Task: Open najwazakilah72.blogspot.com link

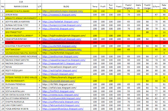Action: (x=61, y=63)
